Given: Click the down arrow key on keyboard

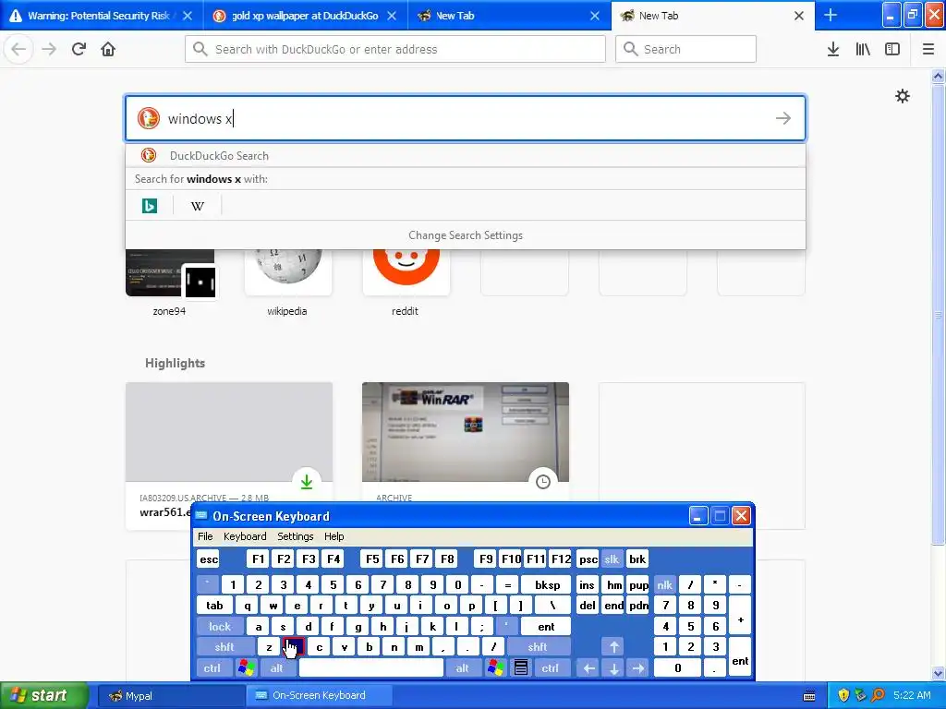Looking at the screenshot, I should [x=614, y=668].
